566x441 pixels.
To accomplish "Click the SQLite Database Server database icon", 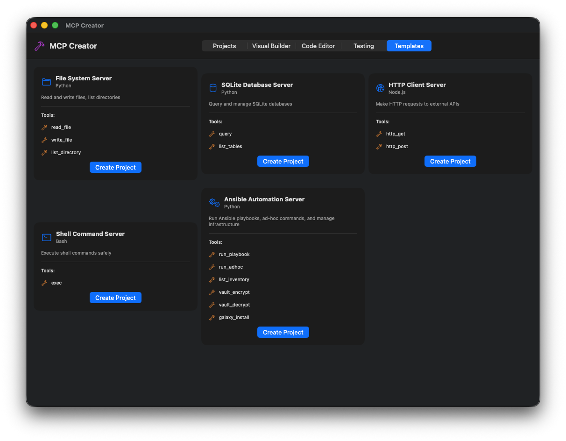I will click(213, 88).
